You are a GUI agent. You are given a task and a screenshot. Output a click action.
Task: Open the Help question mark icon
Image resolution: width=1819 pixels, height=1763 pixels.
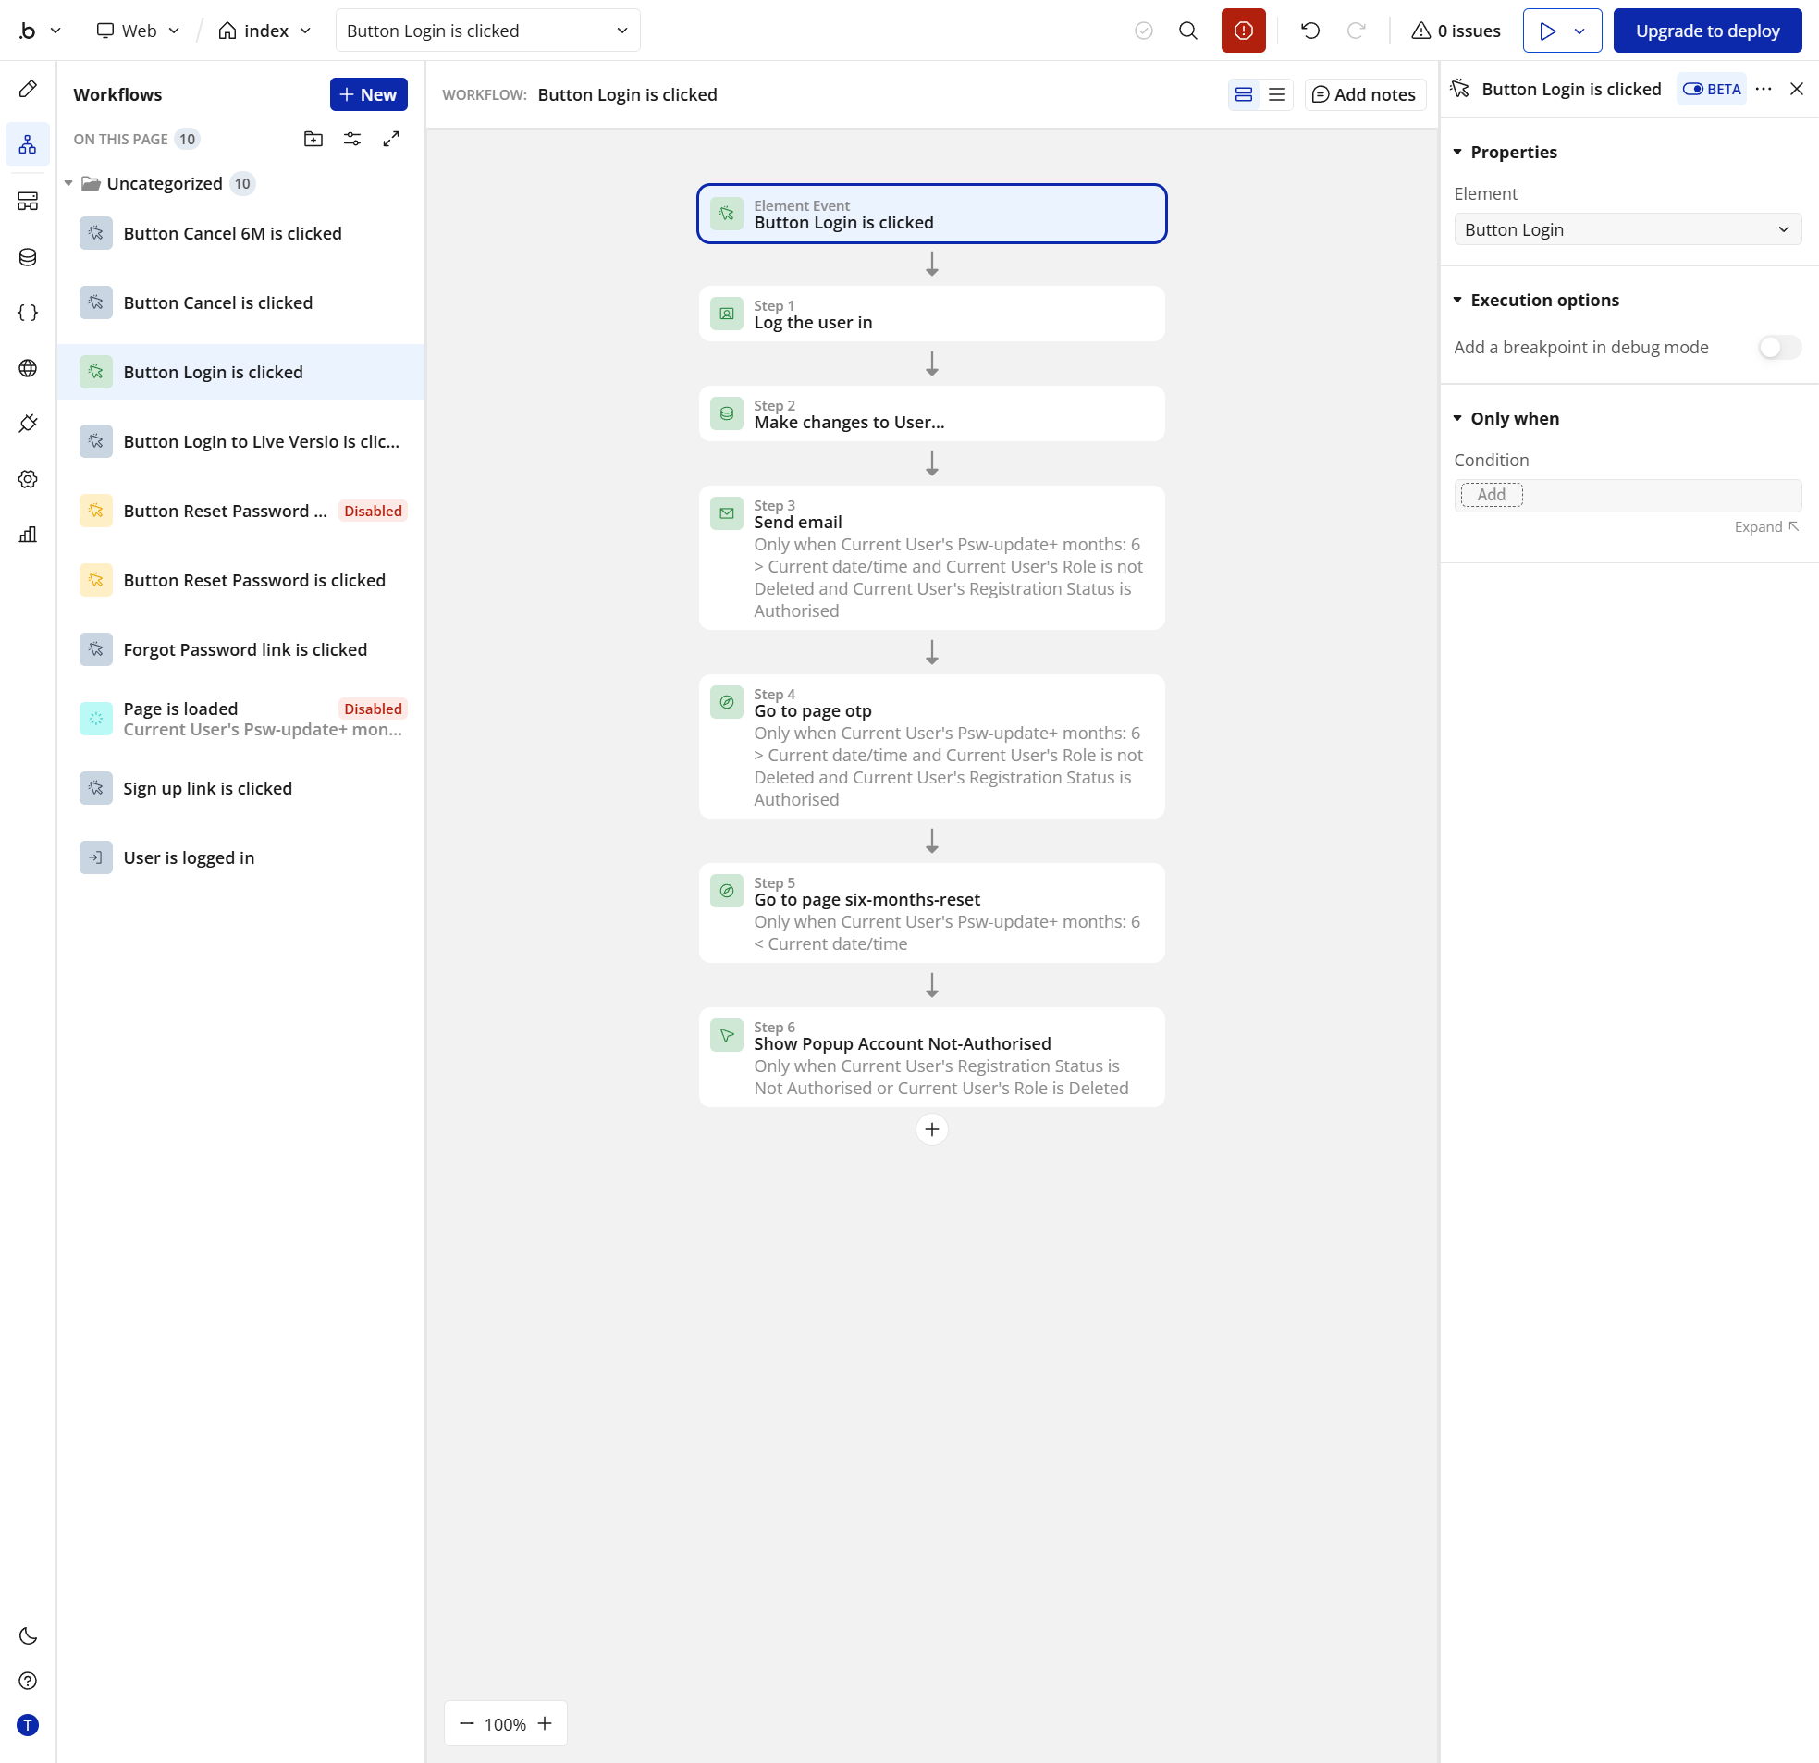(28, 1682)
